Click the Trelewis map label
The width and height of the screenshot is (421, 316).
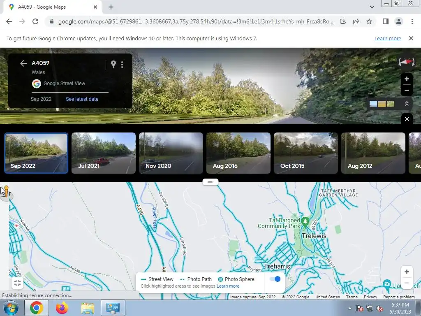coord(314,236)
